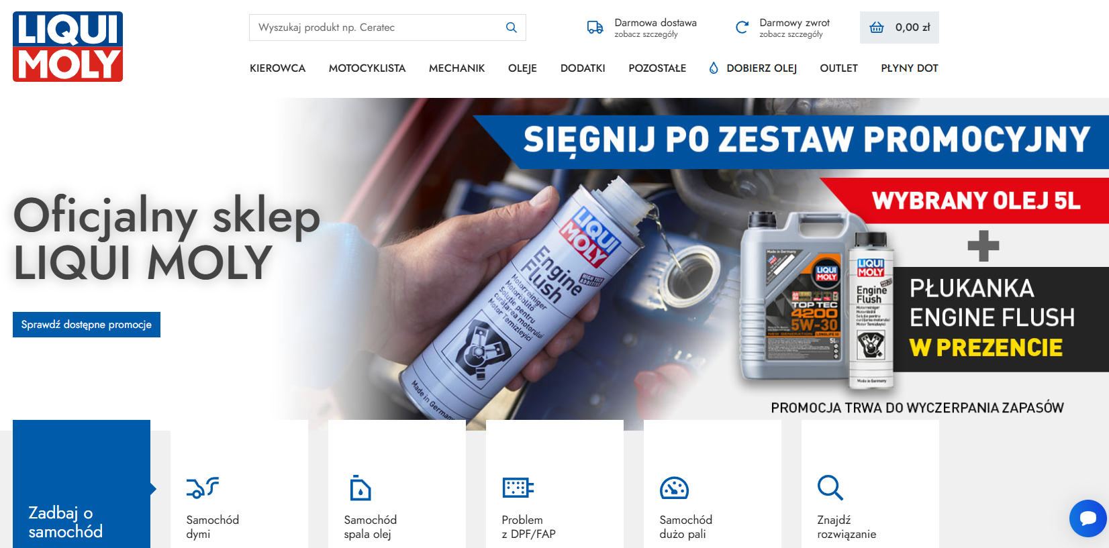The width and height of the screenshot is (1109, 548).
Task: Click the Znajdź rozwiązanie magnifier icon
Action: 830,488
